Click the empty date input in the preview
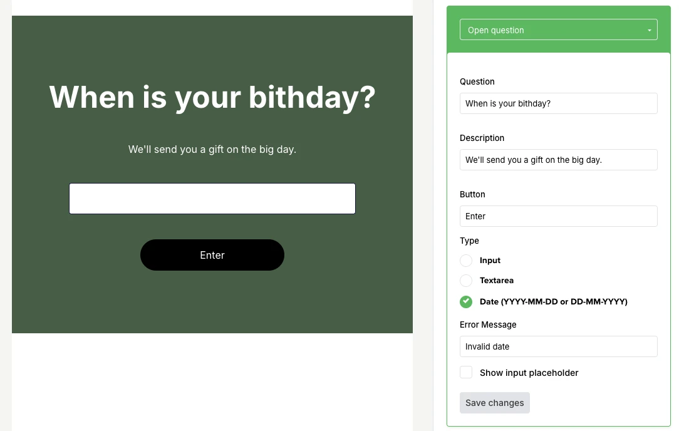The width and height of the screenshot is (679, 431). point(212,198)
